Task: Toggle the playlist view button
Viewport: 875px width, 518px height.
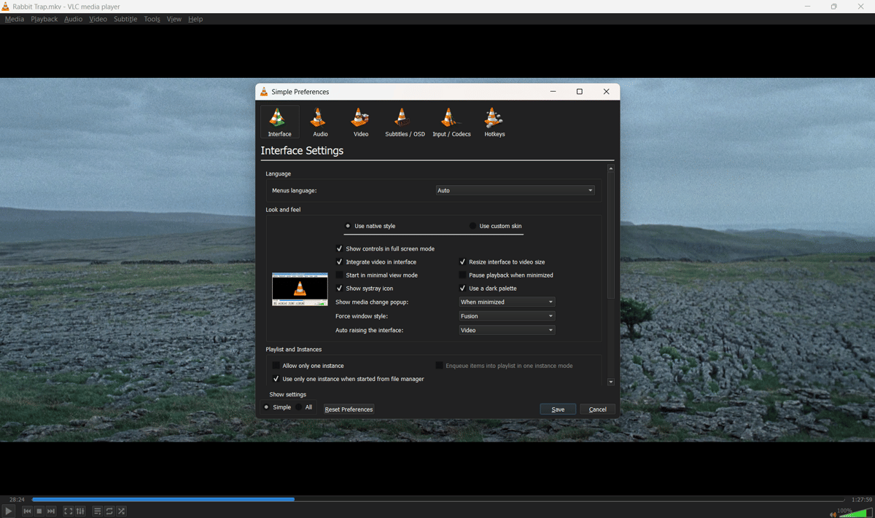Action: pyautogui.click(x=98, y=511)
